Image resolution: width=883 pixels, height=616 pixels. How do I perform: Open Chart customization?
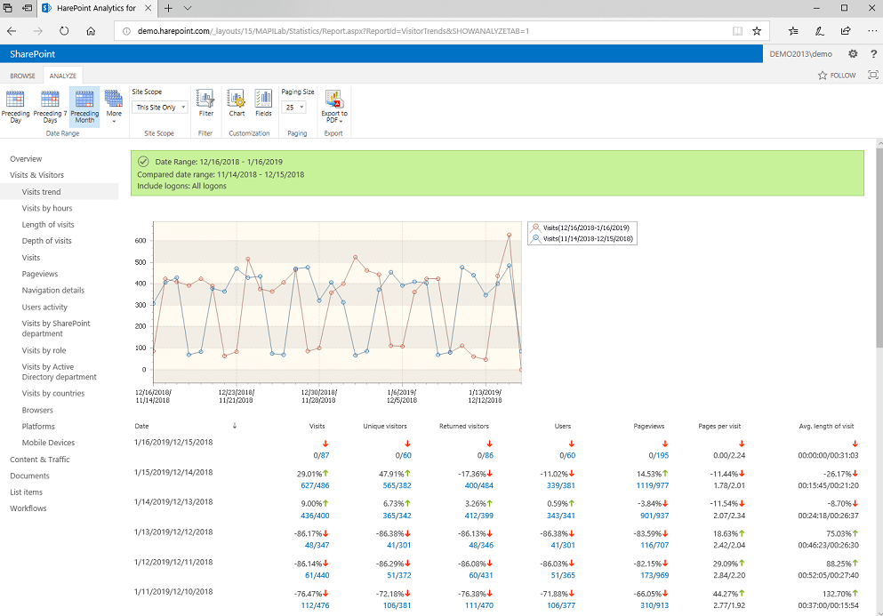(237, 104)
